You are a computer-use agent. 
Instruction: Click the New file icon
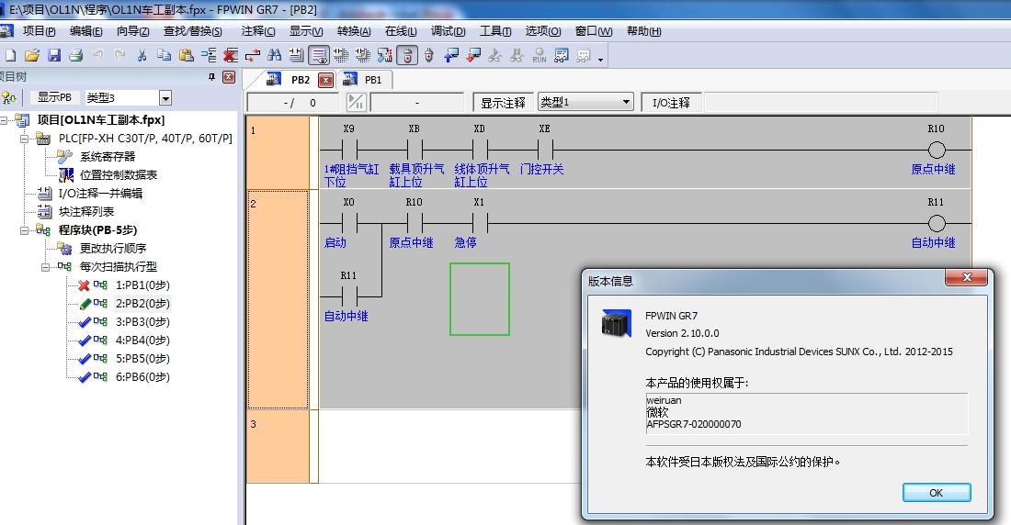10,55
